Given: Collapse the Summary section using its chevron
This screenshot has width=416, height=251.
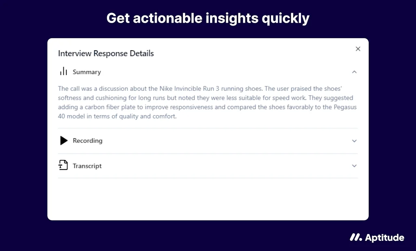Looking at the screenshot, I should (354, 71).
